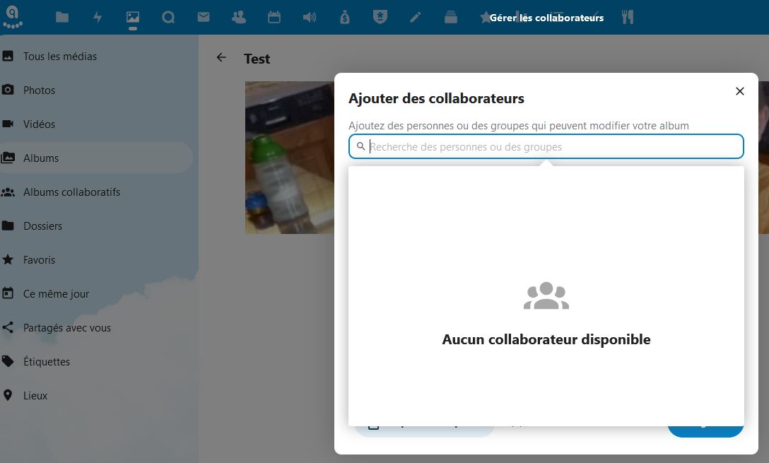This screenshot has width=769, height=463.
Task: Open the audio speaker app icon
Action: 310,17
